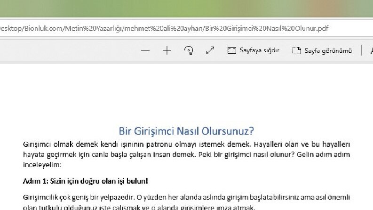Screen dimensions: 373x210
Task: Click the word "inceleyelim:"
Action: pyautogui.click(x=42, y=165)
